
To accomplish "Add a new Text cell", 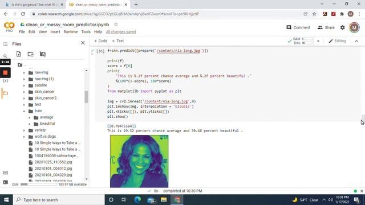I will tap(118, 41).
